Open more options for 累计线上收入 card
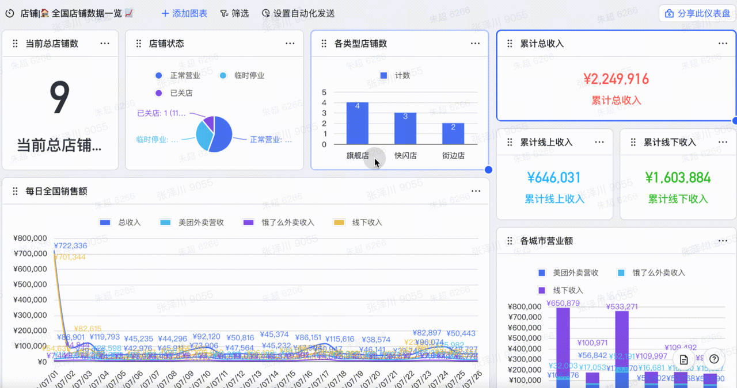 point(599,143)
